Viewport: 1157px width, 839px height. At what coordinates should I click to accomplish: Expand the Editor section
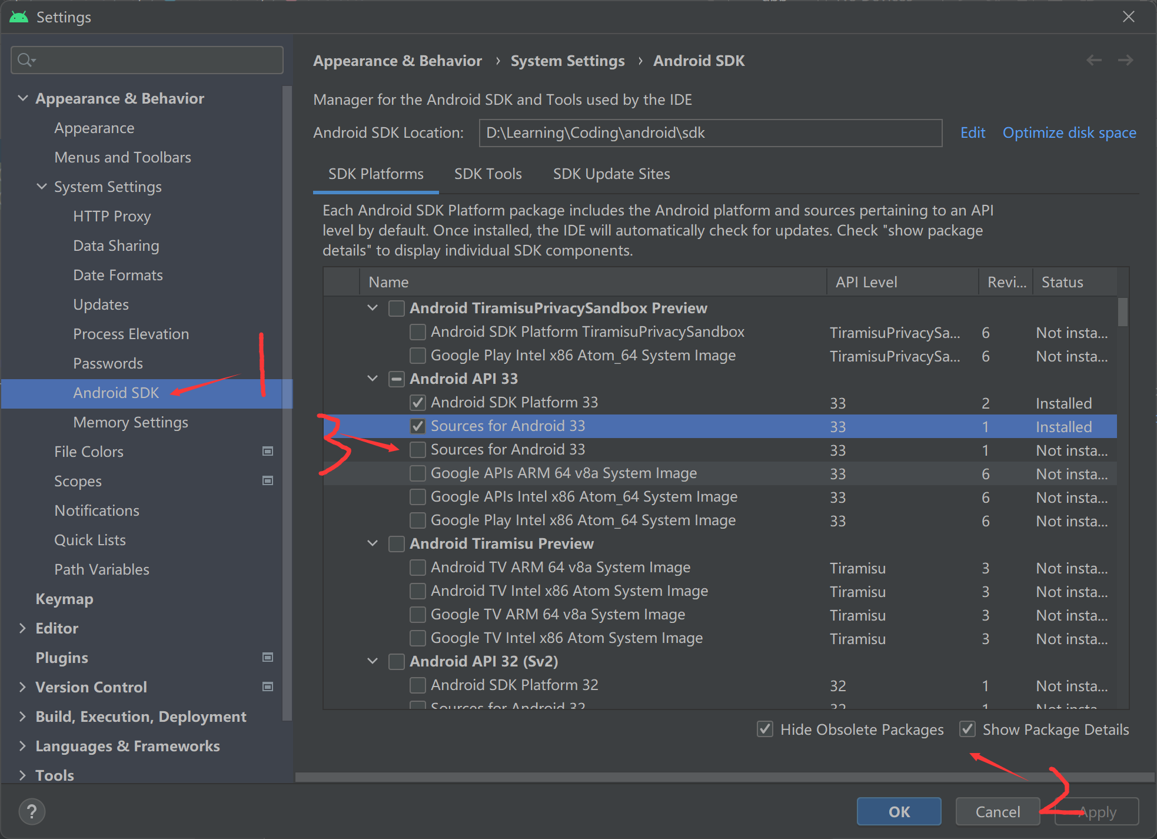coord(23,628)
